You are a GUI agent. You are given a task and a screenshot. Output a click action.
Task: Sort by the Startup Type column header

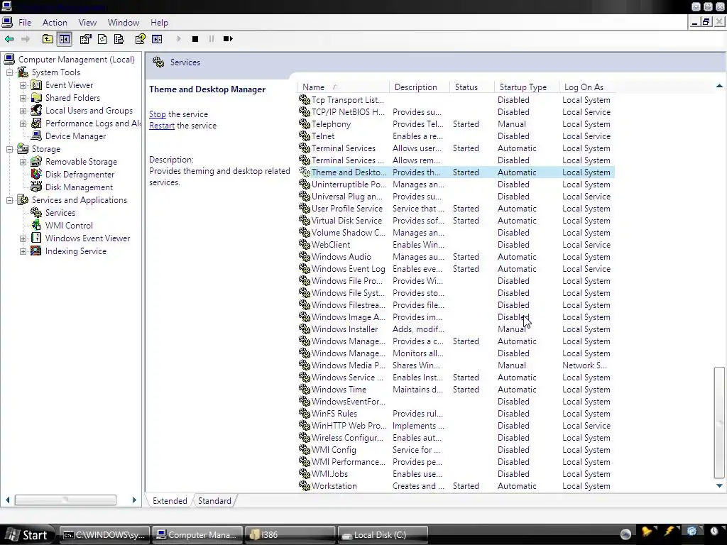527,87
